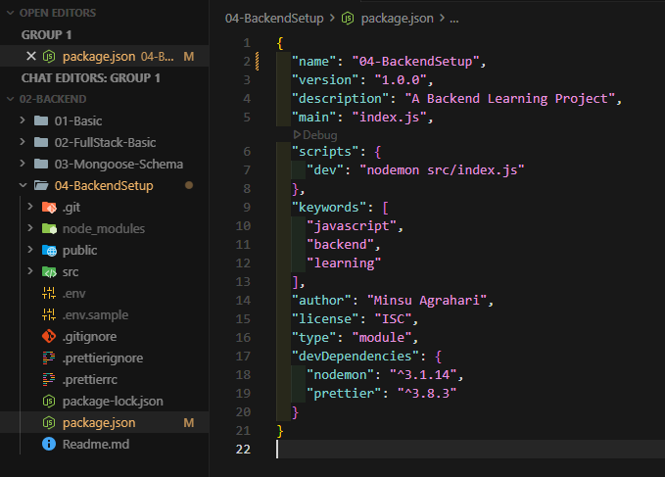Click the info icon of Readme.md

coord(49,444)
